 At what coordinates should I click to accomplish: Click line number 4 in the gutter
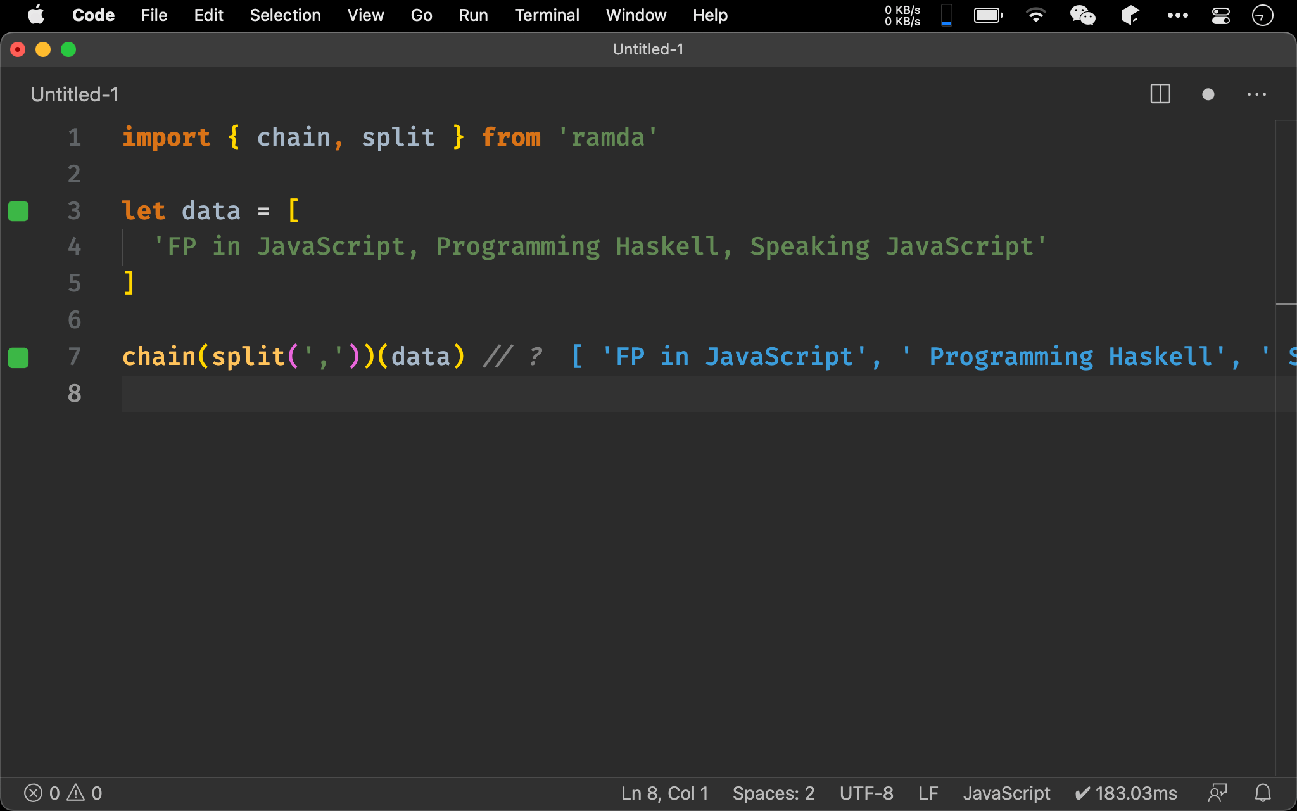74,246
